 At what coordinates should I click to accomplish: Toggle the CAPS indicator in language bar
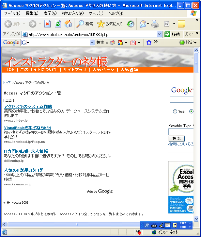pyautogui.click(x=183, y=223)
